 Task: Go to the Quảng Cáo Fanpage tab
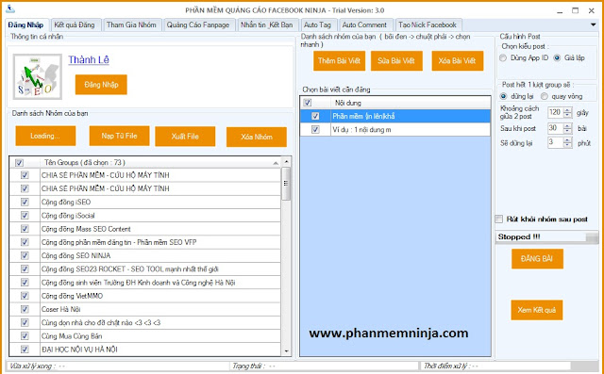click(198, 25)
